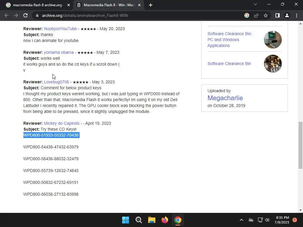Image resolution: width=303 pixels, height=227 pixels.
Task: Click the subject text 'Try these CD Keys!'
Action: point(59,129)
